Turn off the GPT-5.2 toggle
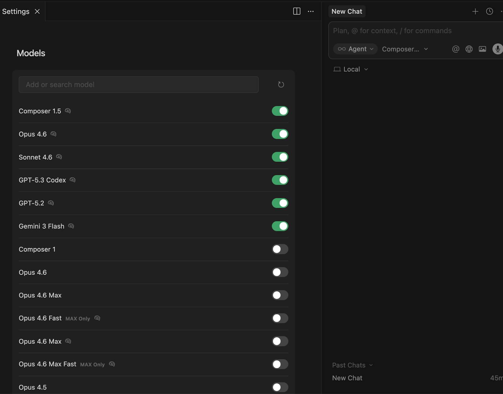The width and height of the screenshot is (503, 394). [280, 203]
